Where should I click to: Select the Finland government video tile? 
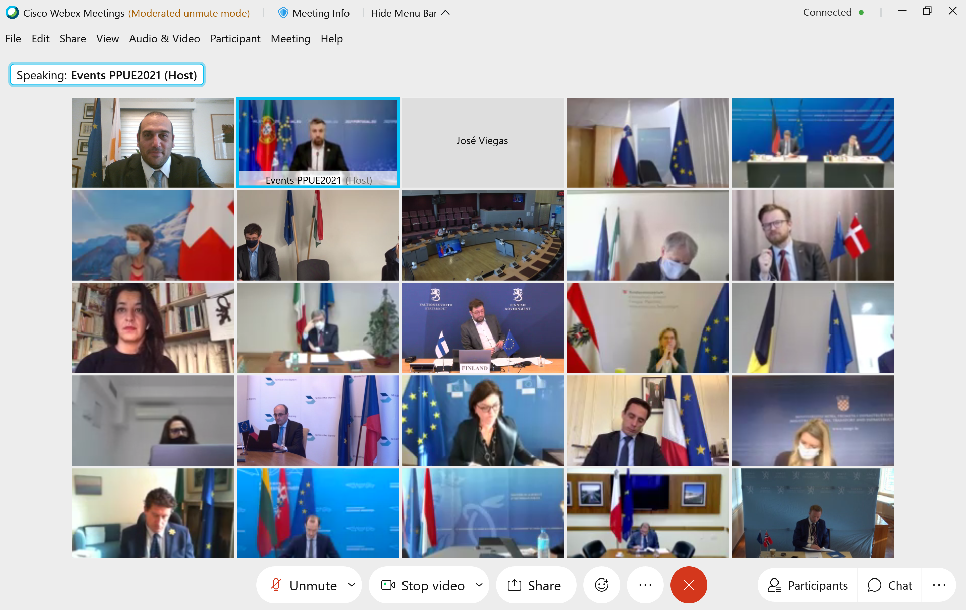(483, 328)
